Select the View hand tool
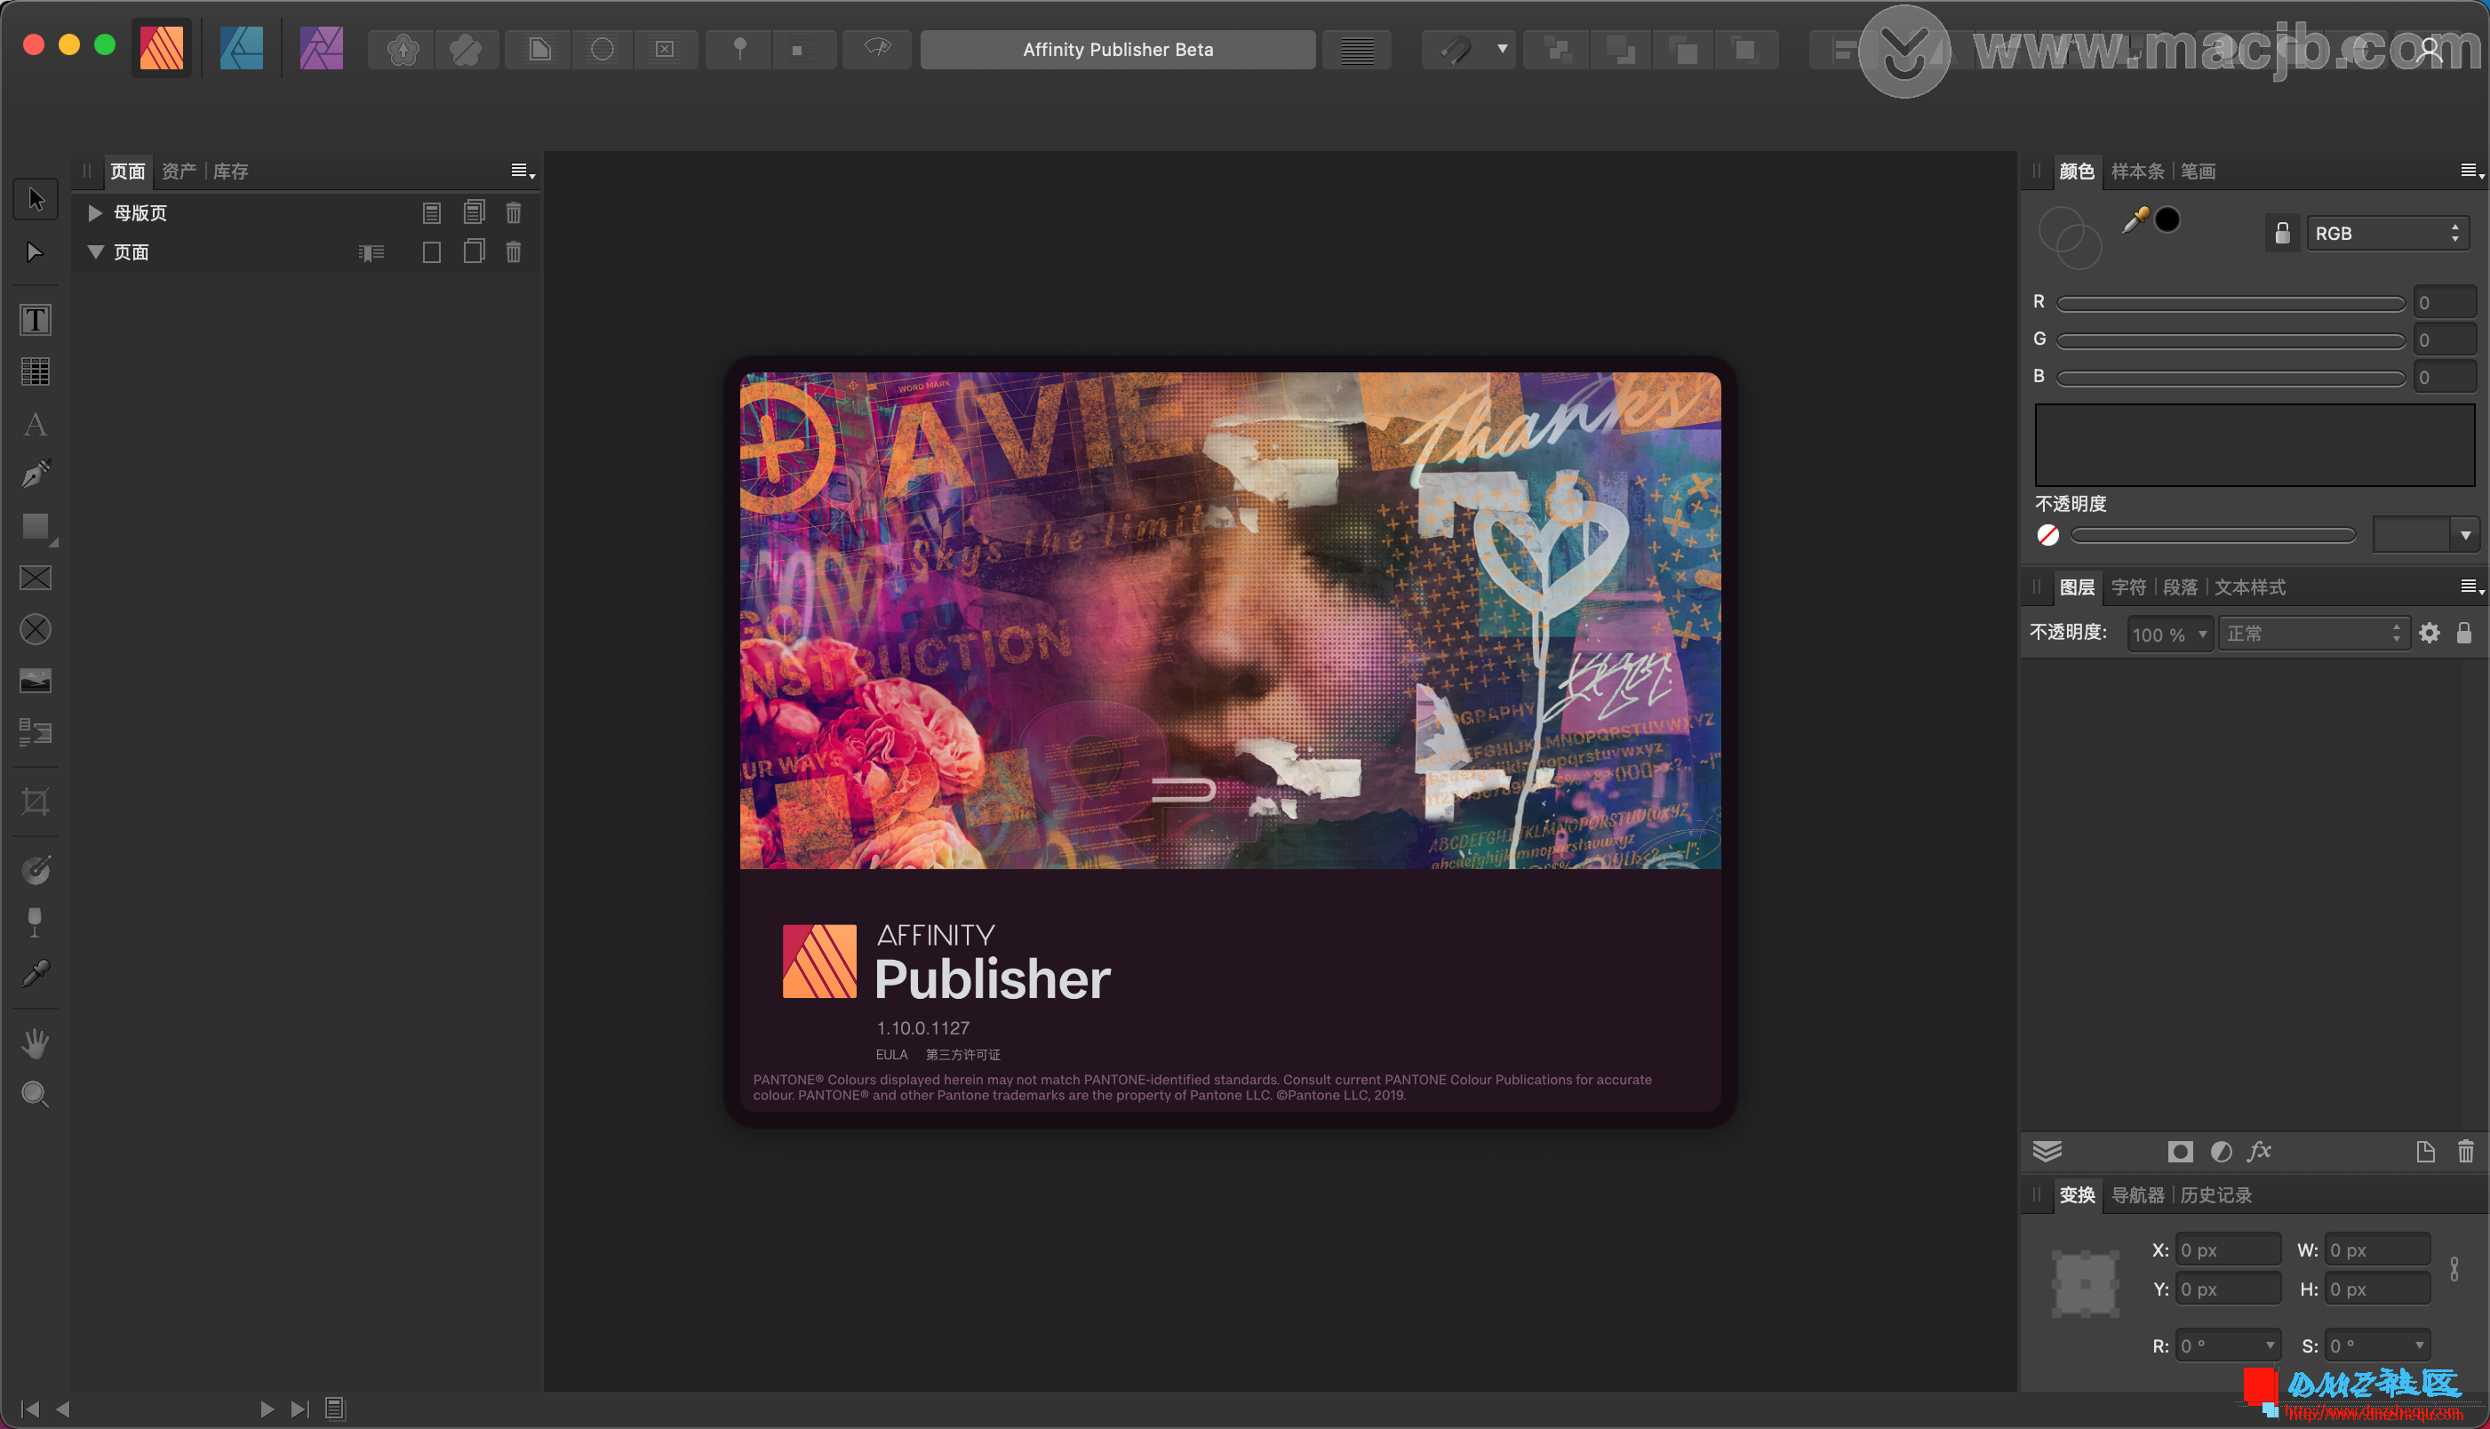The height and width of the screenshot is (1429, 2490). coord(36,1043)
